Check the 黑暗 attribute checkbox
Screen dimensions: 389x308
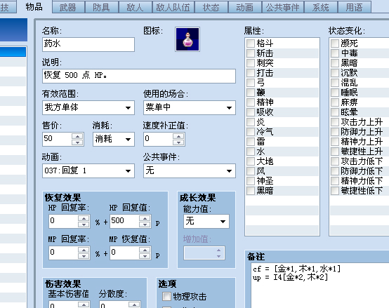coord(251,191)
